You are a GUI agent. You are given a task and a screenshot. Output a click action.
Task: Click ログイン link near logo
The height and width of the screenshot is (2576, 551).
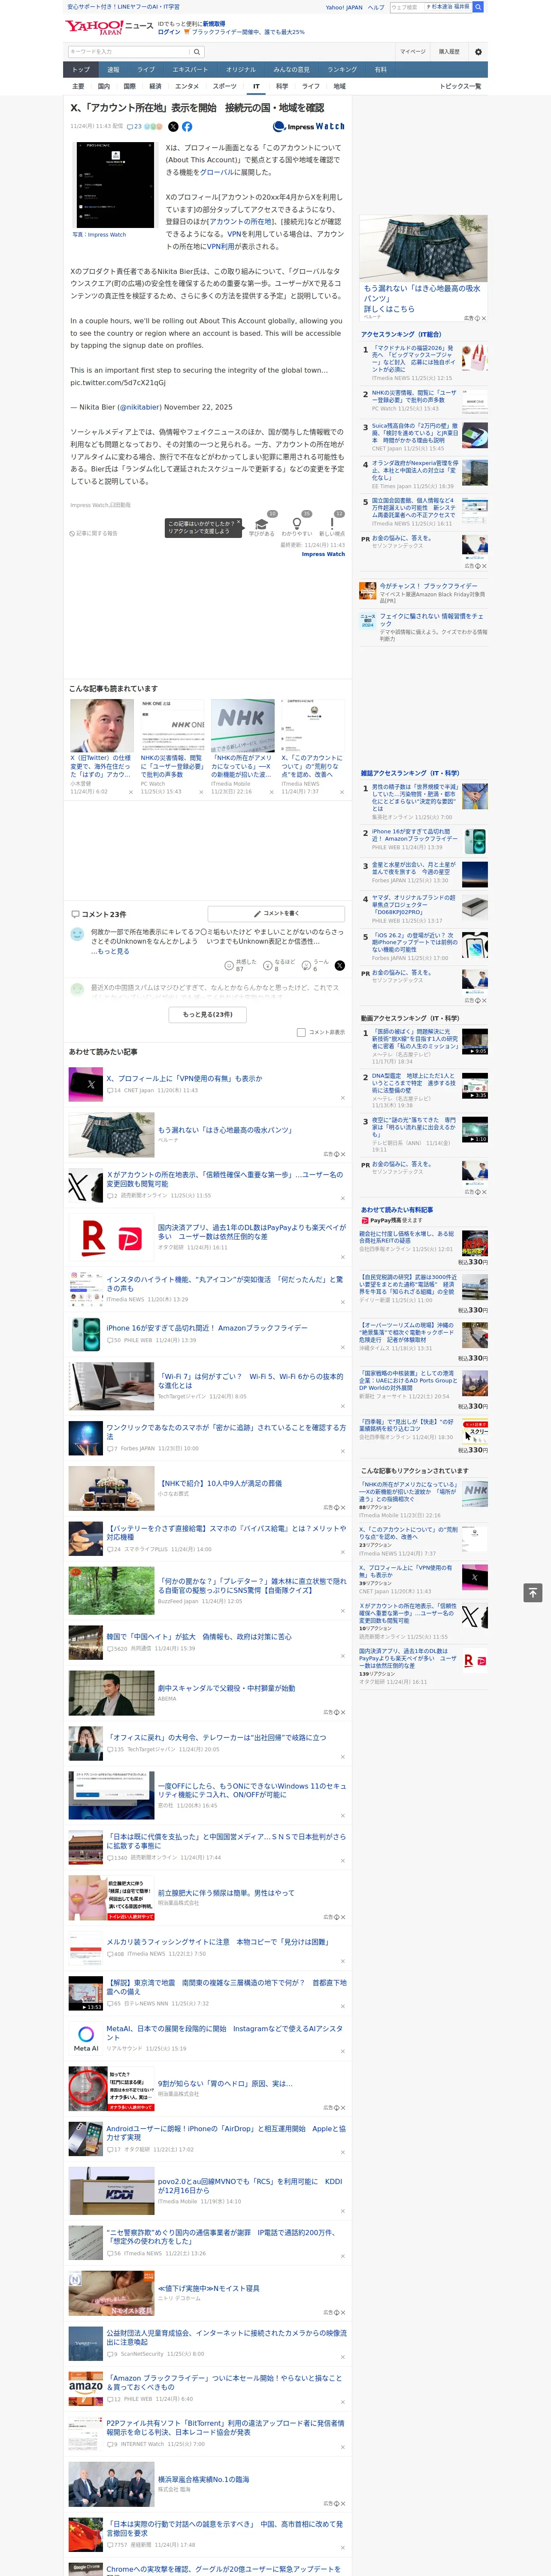[169, 32]
